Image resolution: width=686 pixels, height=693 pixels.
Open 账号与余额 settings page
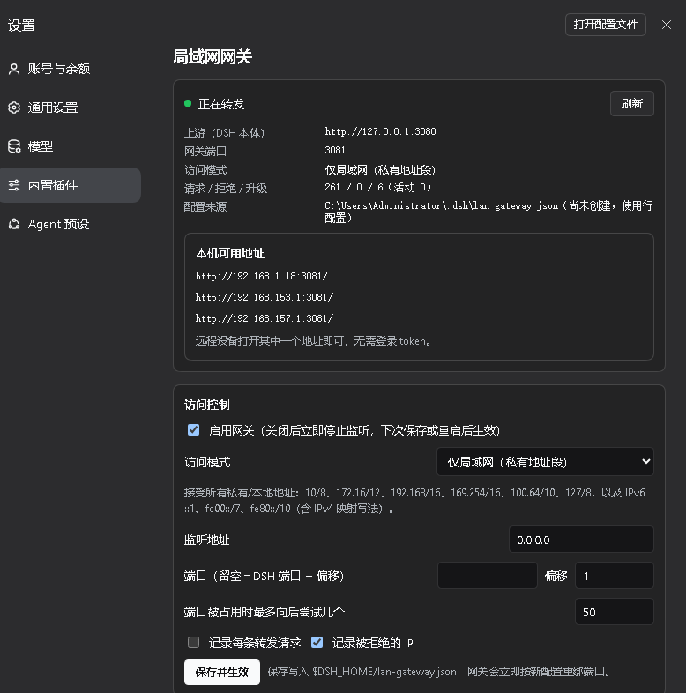point(71,69)
